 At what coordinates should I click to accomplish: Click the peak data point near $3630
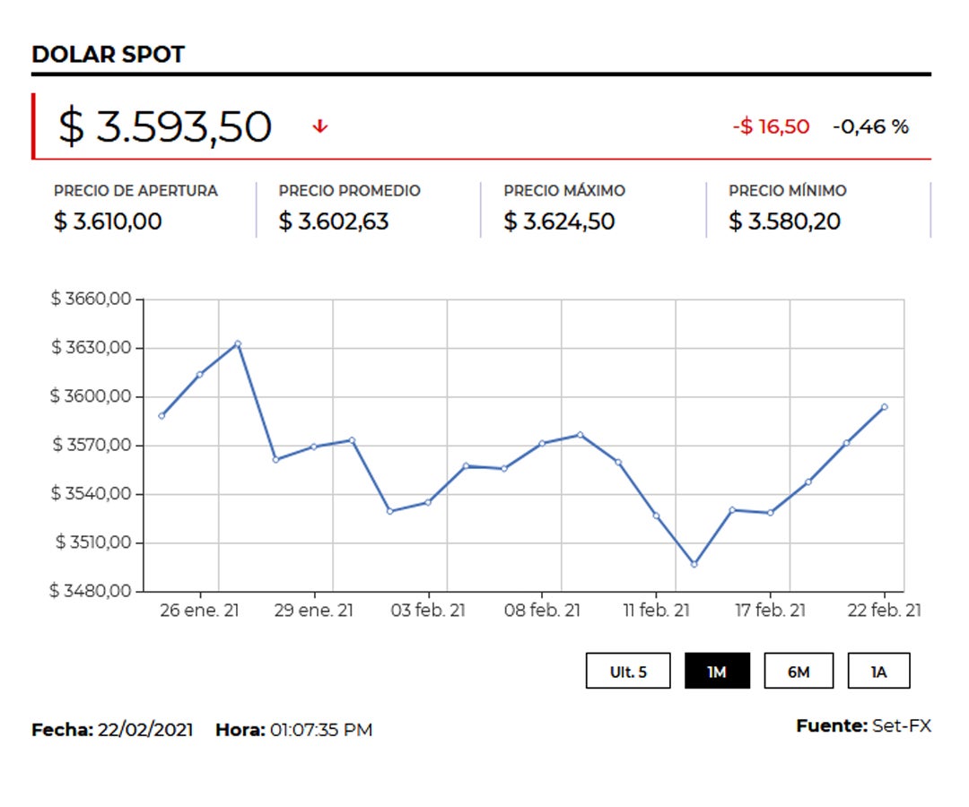tap(237, 344)
